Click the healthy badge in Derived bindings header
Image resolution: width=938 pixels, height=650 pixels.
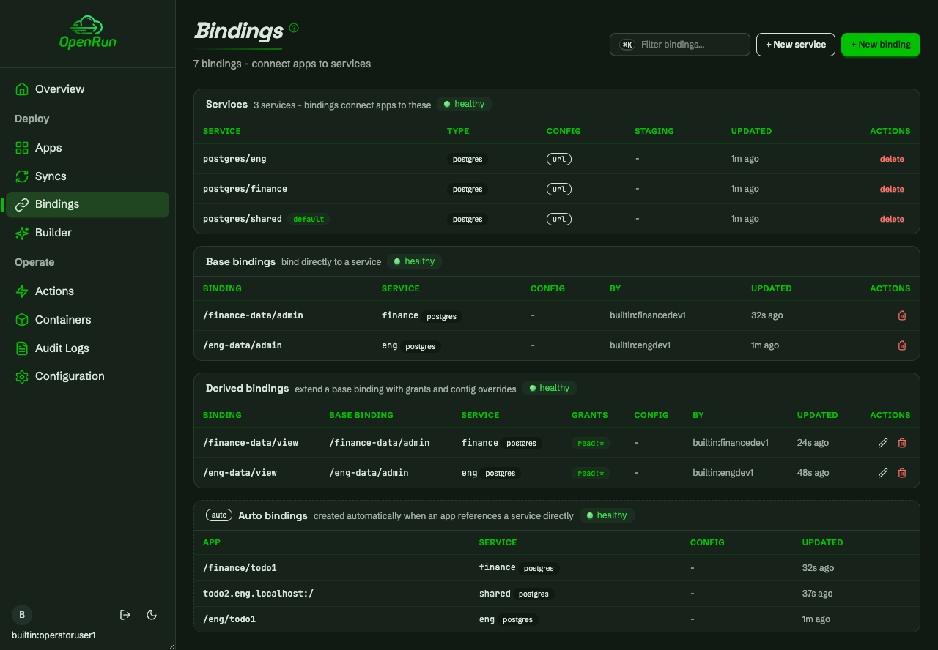tap(550, 388)
